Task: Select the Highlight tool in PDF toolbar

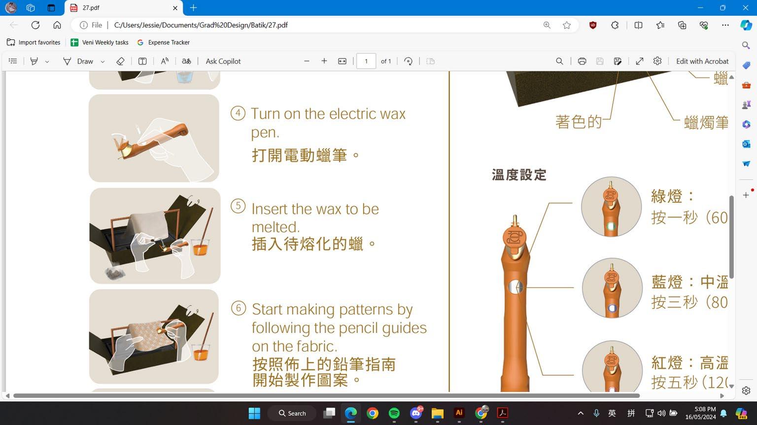Action: click(34, 61)
